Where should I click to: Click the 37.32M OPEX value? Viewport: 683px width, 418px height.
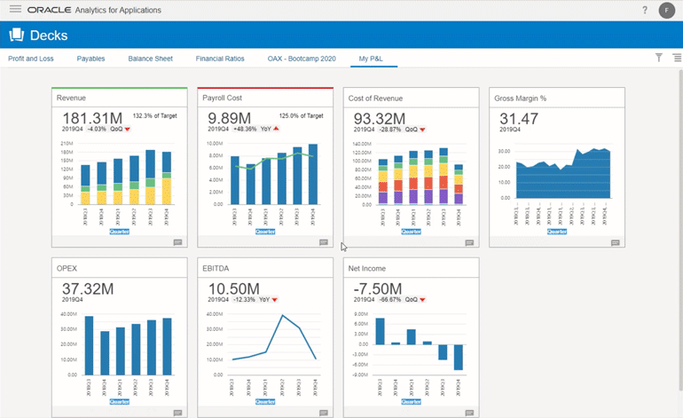[x=88, y=288]
